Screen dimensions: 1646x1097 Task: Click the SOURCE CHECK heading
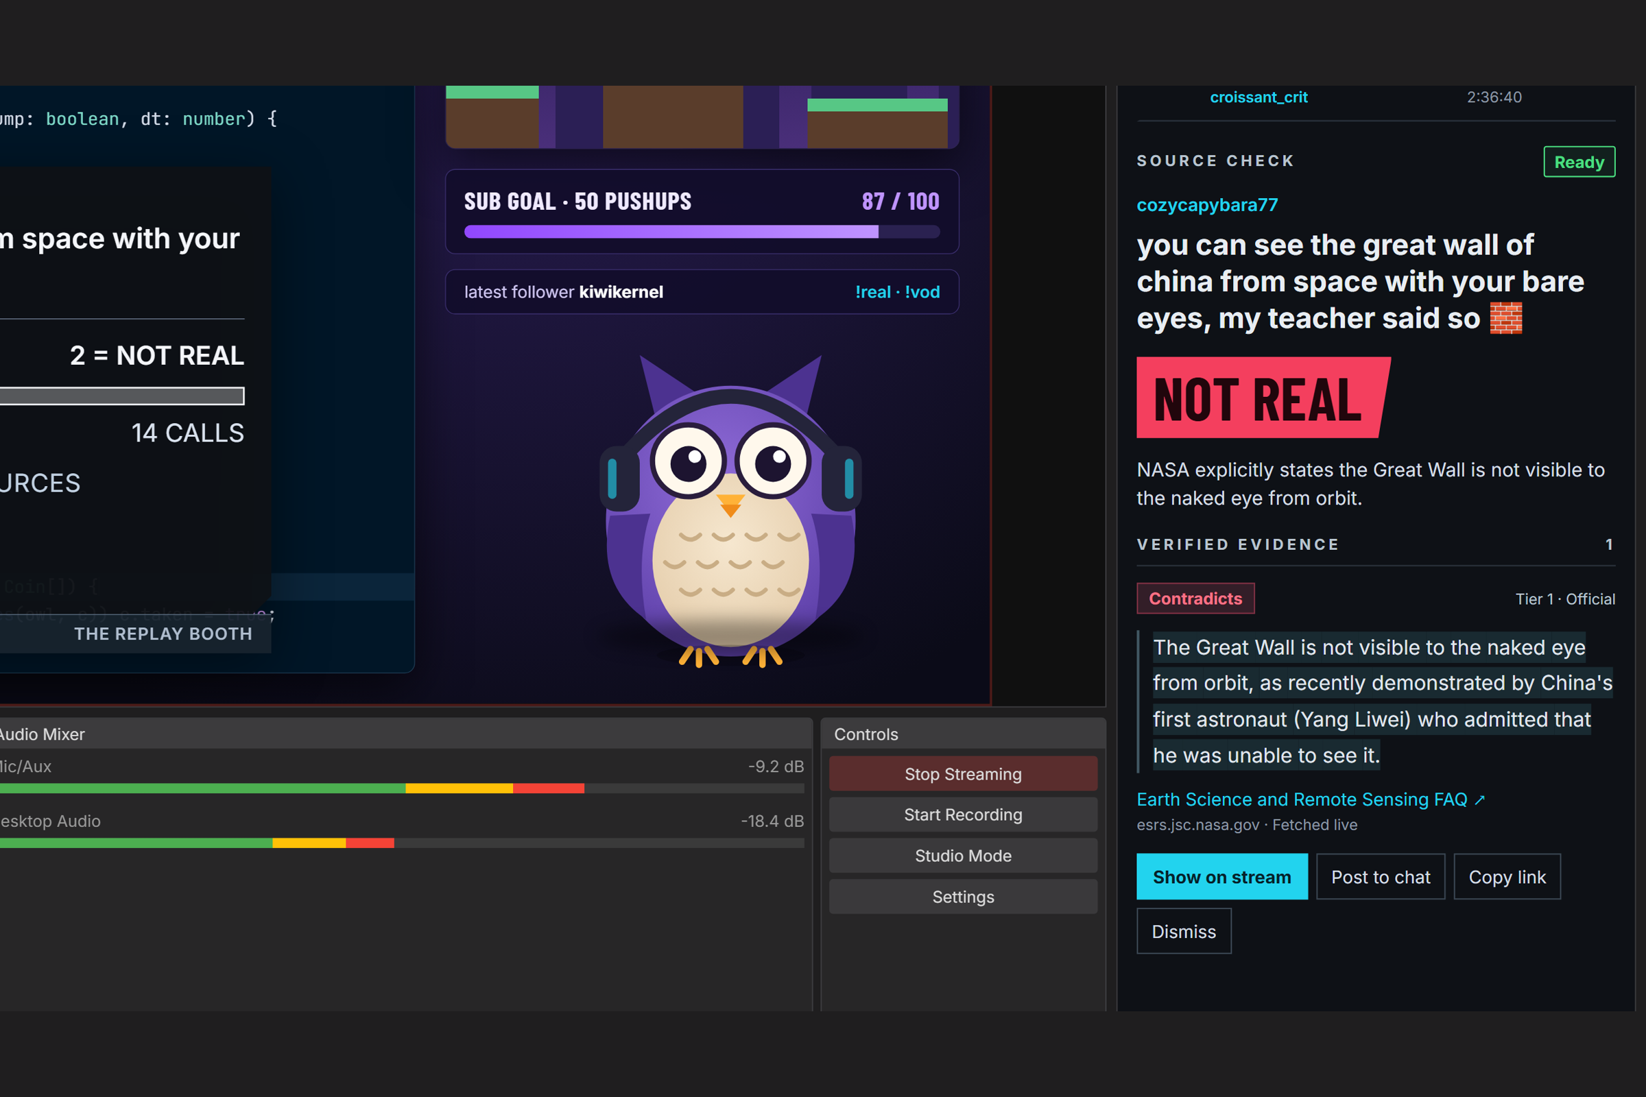point(1215,161)
